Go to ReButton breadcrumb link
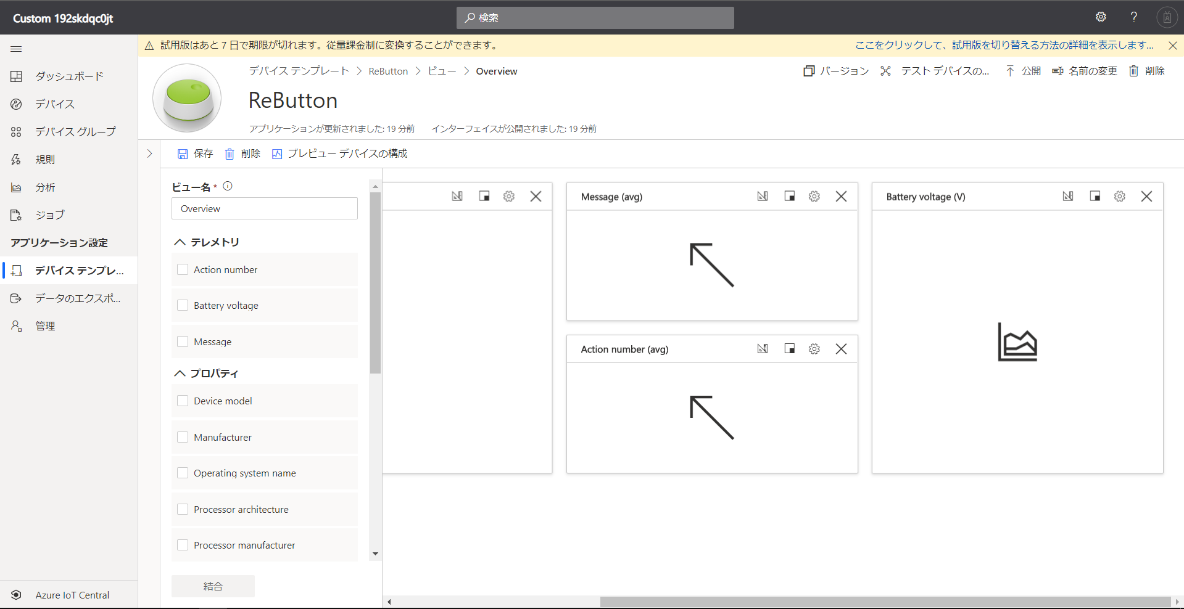This screenshot has height=609, width=1184. click(388, 71)
